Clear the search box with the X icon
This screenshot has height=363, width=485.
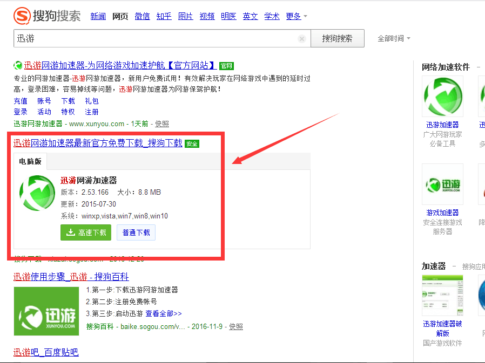301,39
